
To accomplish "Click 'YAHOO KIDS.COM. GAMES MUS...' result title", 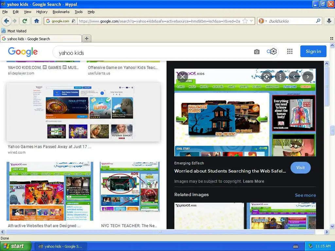I will click(x=44, y=67).
